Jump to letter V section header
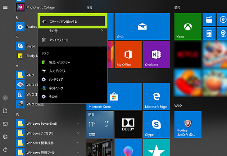 click(17, 66)
